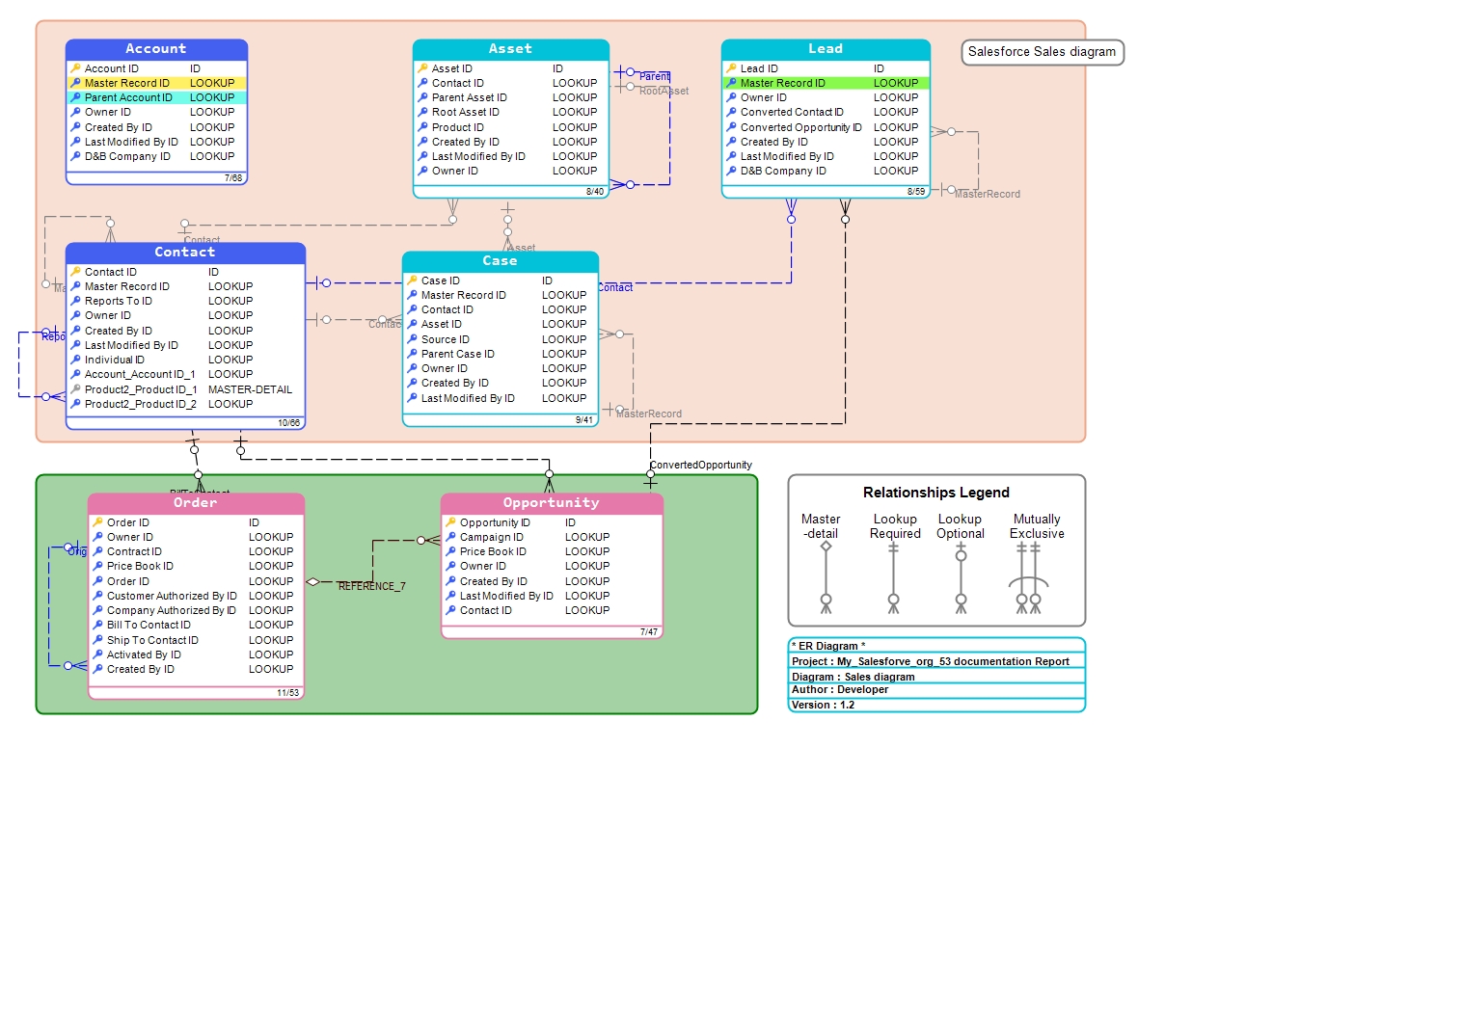Click the Asset table title bar
Viewport: 1463px width, 1015px height.
[x=510, y=49]
